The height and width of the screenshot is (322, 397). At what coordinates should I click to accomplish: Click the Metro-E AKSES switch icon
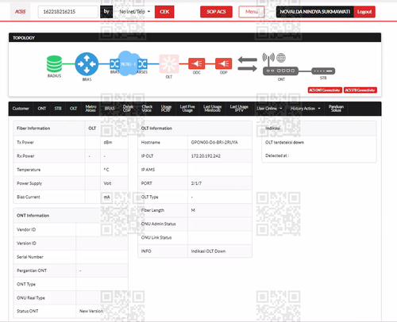click(142, 63)
